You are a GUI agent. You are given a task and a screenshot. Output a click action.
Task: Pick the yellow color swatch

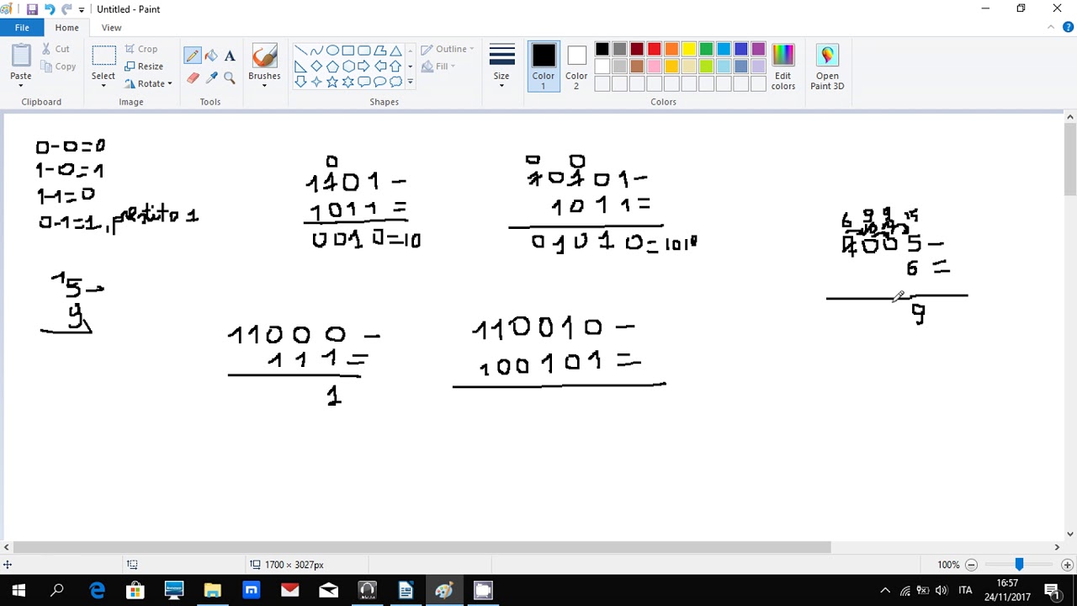click(689, 50)
